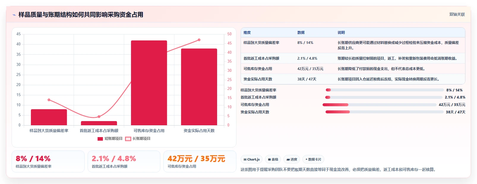The width and height of the screenshot is (477, 184).
Task: Click the card title 样品质量与账期结构如何共同影响采购资金占用
Action: click(x=81, y=15)
